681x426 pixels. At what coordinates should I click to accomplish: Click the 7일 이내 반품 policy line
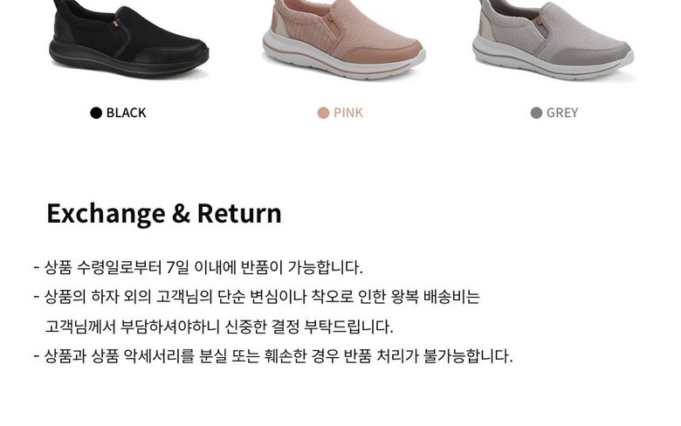click(x=198, y=267)
